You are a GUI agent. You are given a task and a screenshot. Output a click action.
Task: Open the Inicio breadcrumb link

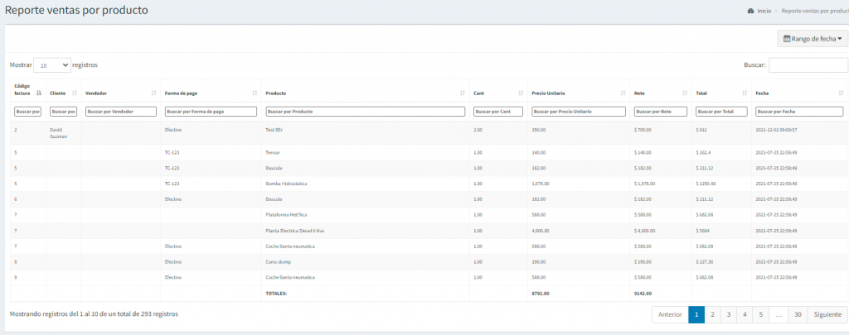(764, 12)
